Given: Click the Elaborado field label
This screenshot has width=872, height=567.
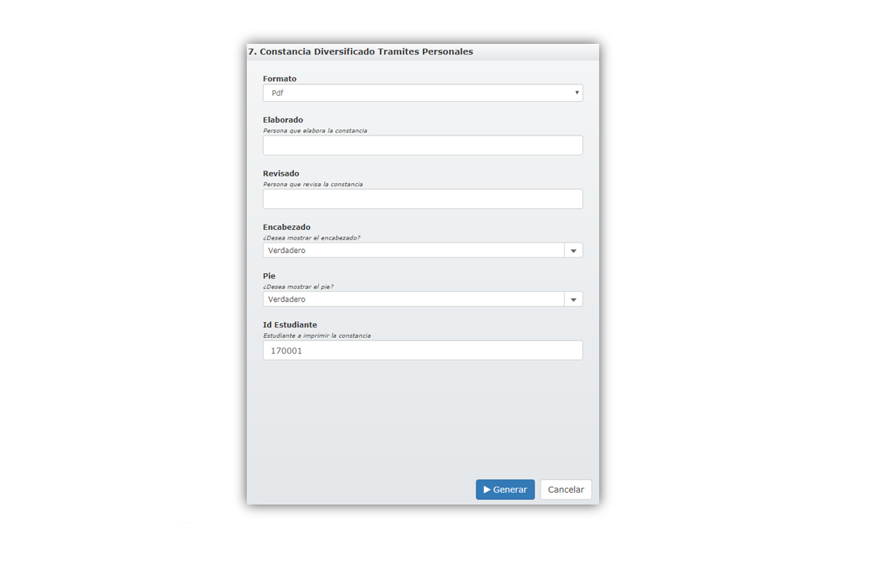Looking at the screenshot, I should pos(282,120).
